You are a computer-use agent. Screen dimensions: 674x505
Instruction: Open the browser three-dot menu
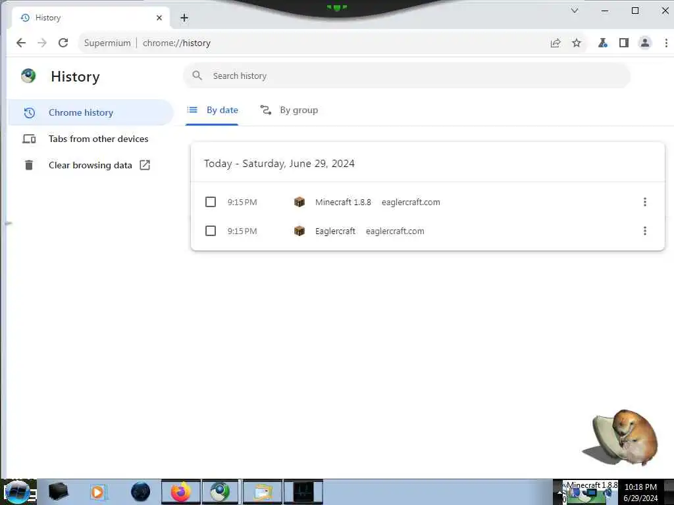666,43
